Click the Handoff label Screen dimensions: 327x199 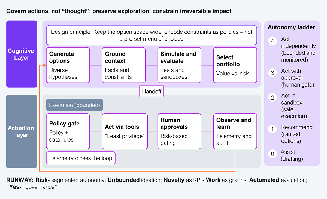152,91
